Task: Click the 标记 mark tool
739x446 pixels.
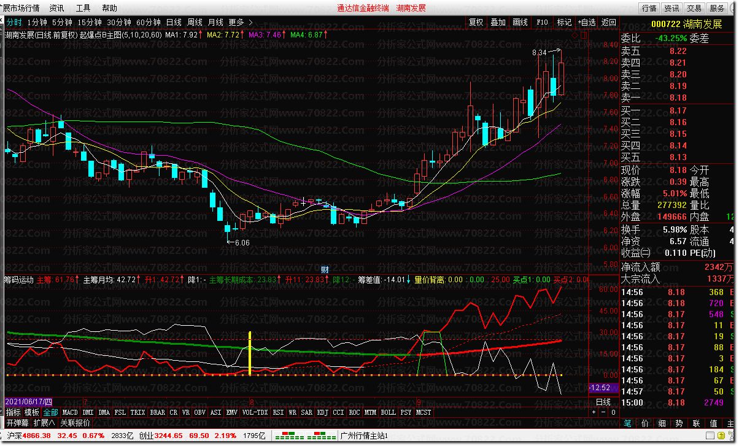Action: pos(564,22)
